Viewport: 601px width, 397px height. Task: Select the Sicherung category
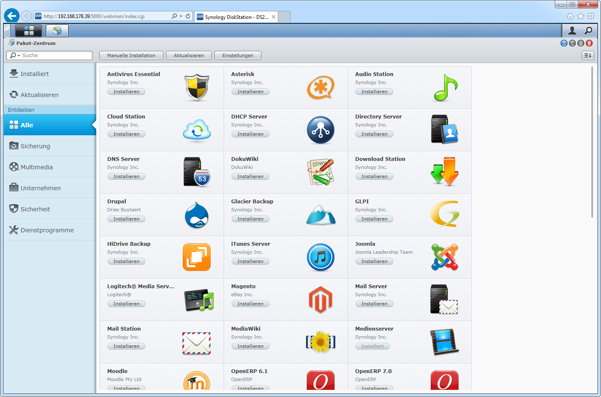[x=50, y=146]
